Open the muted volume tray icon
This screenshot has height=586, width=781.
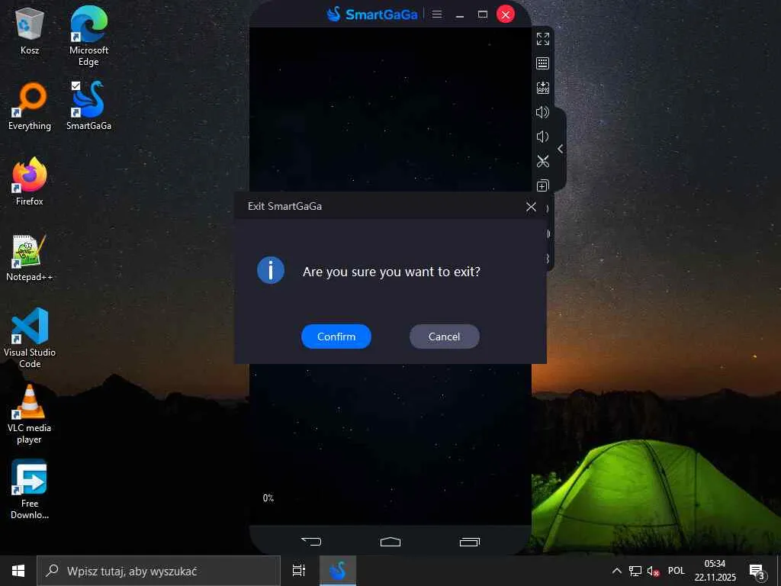[653, 571]
